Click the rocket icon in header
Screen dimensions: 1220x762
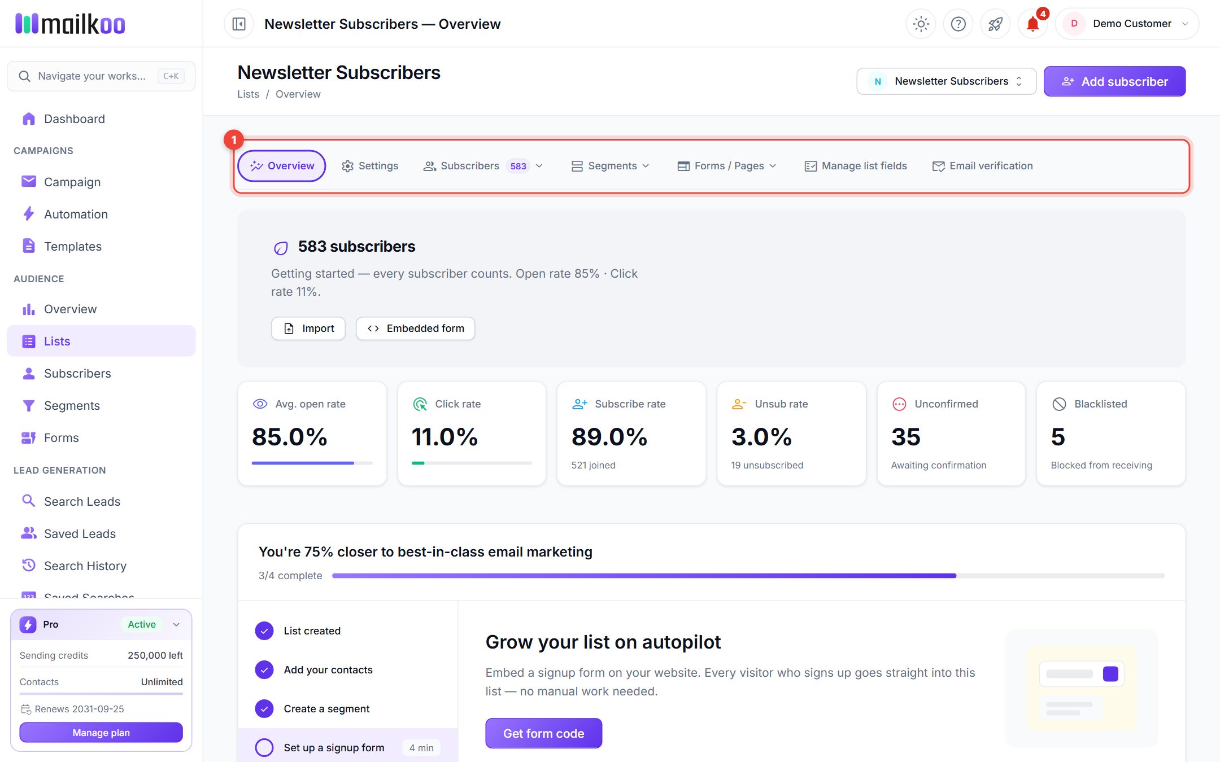[995, 24]
